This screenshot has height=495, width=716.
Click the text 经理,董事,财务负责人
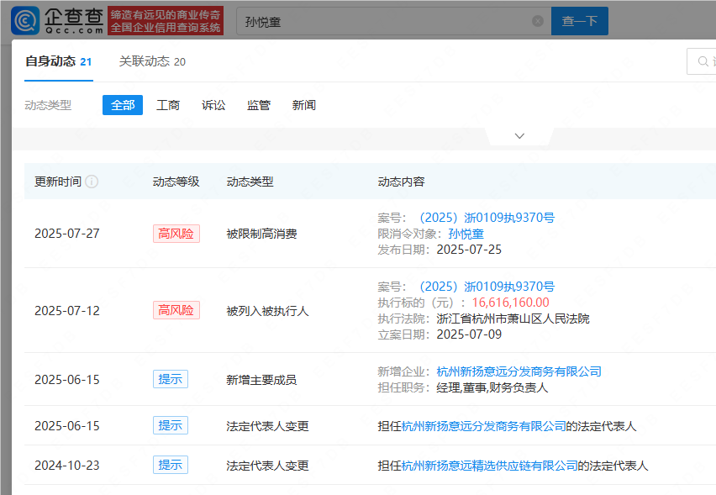click(x=492, y=387)
